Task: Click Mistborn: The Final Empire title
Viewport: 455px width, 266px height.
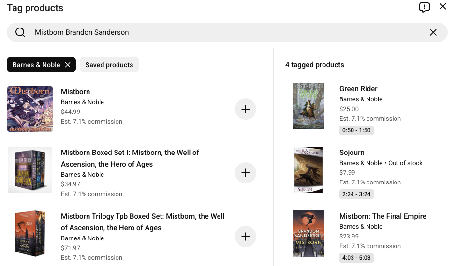Action: [x=382, y=216]
